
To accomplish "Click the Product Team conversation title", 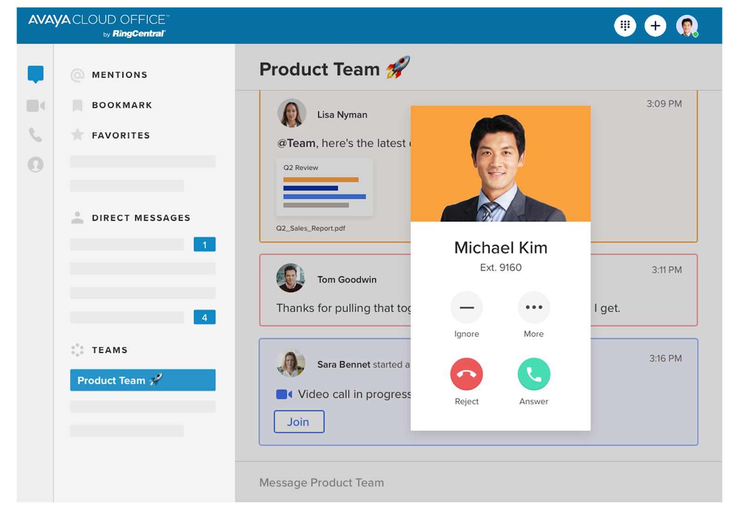I will 334,68.
